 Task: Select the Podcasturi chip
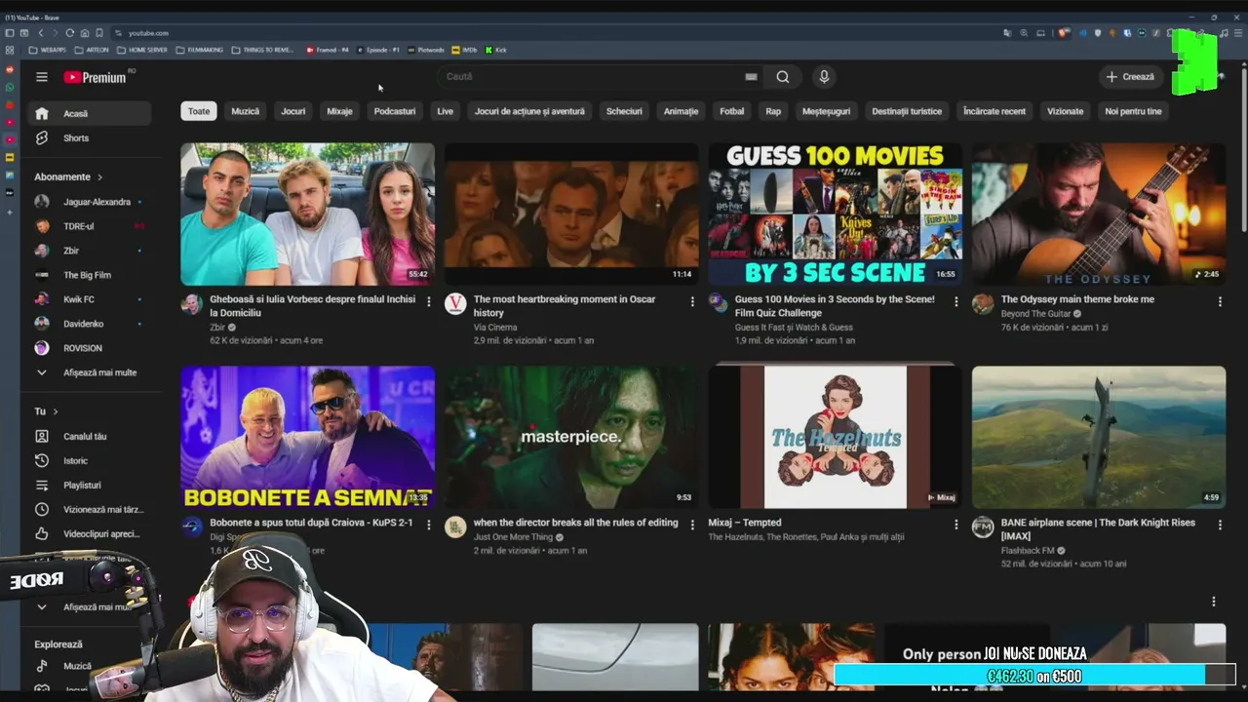coord(395,111)
